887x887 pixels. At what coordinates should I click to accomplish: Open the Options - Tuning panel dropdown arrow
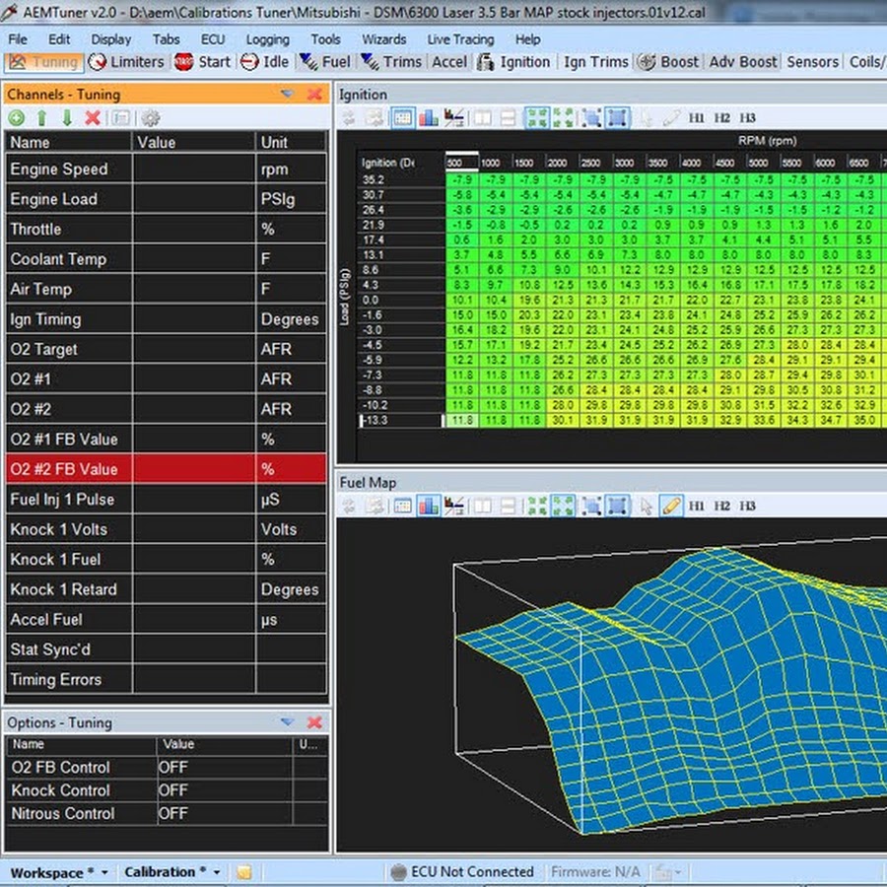click(x=288, y=721)
